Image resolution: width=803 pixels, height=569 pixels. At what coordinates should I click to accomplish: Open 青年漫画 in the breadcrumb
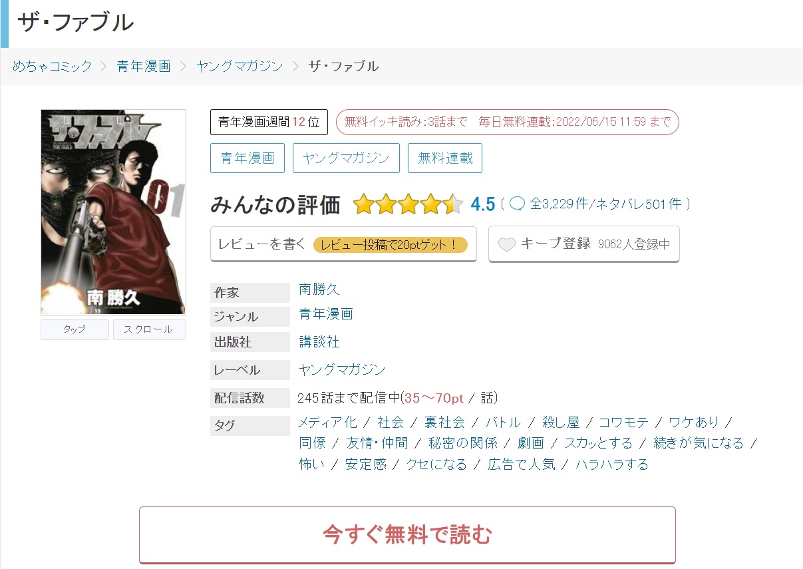(x=144, y=66)
